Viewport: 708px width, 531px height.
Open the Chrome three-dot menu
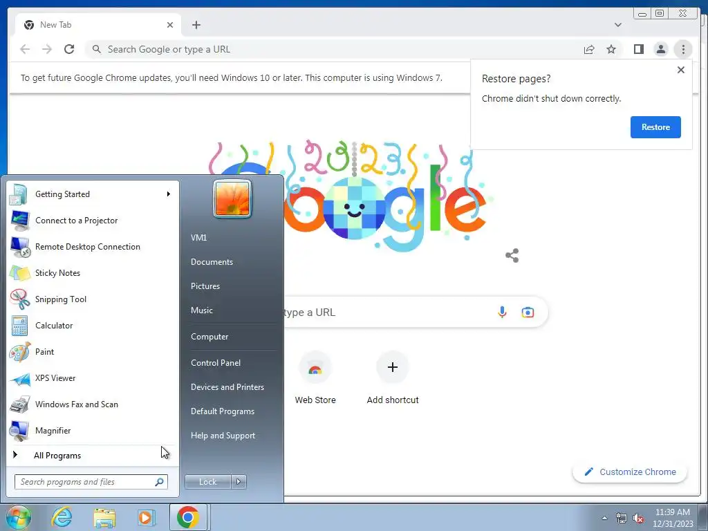[x=683, y=49]
